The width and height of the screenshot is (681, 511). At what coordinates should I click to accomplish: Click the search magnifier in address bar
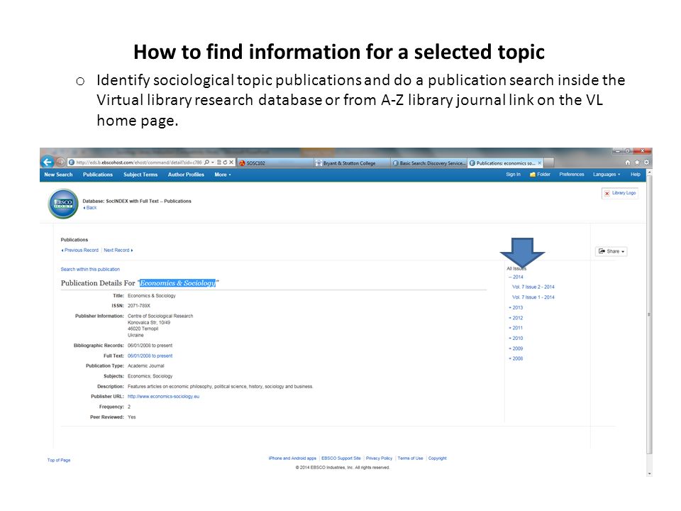[206, 163]
